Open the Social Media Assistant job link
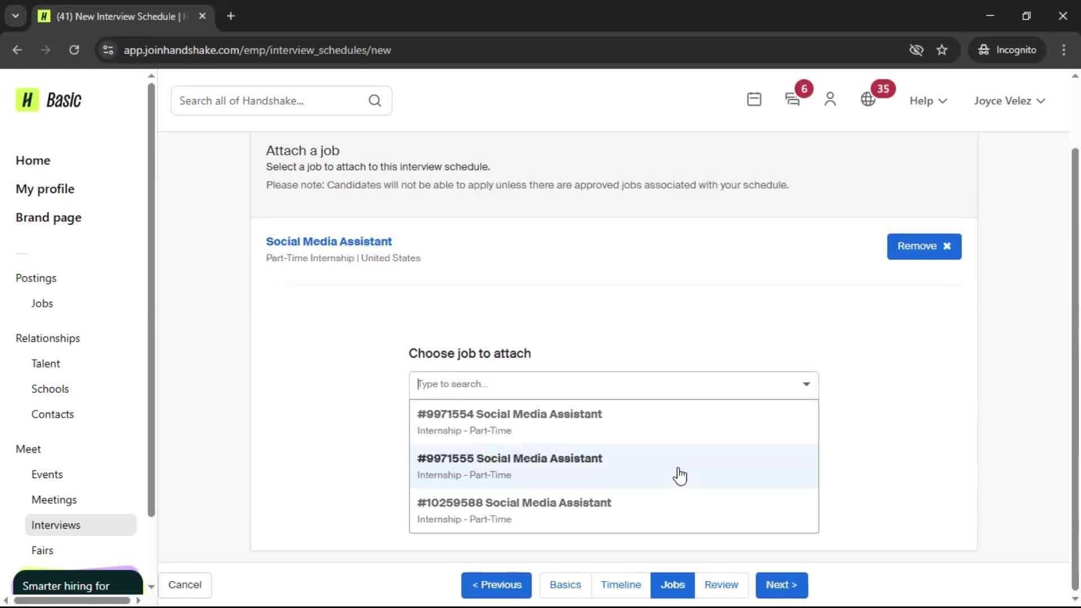Screen dimensions: 1081x608 coord(328,242)
